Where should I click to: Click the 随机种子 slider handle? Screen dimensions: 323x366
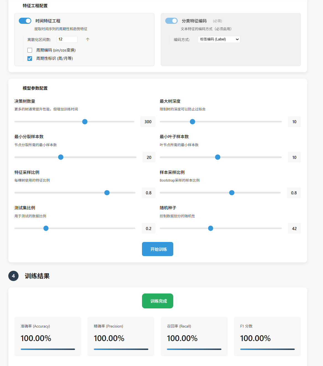[x=211, y=228]
